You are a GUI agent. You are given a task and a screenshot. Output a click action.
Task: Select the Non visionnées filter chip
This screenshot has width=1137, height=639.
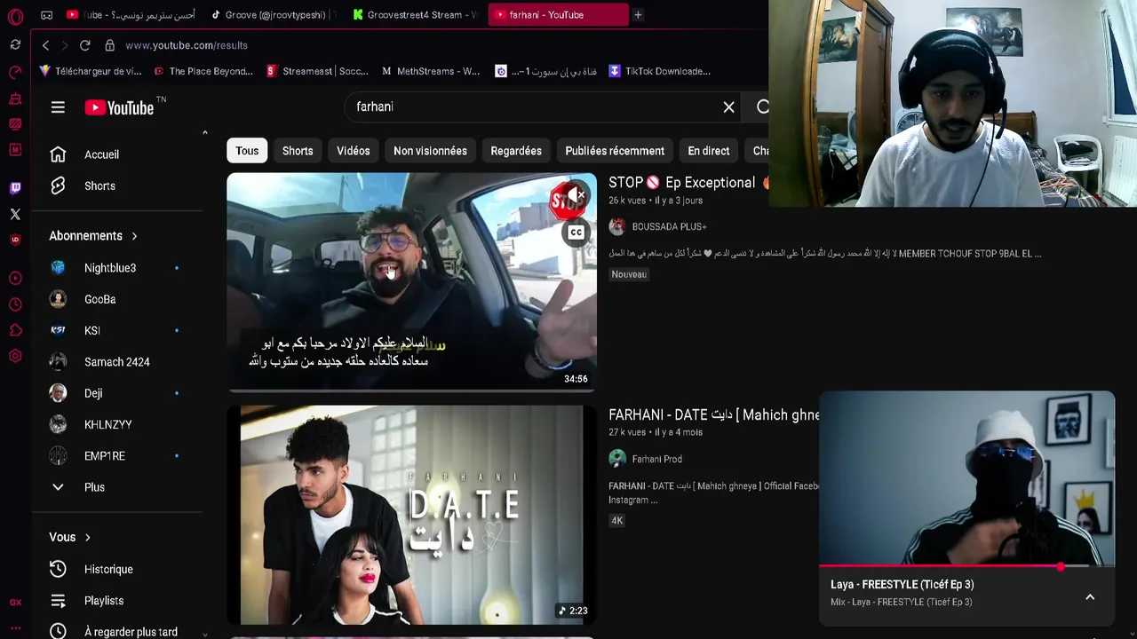tap(430, 151)
